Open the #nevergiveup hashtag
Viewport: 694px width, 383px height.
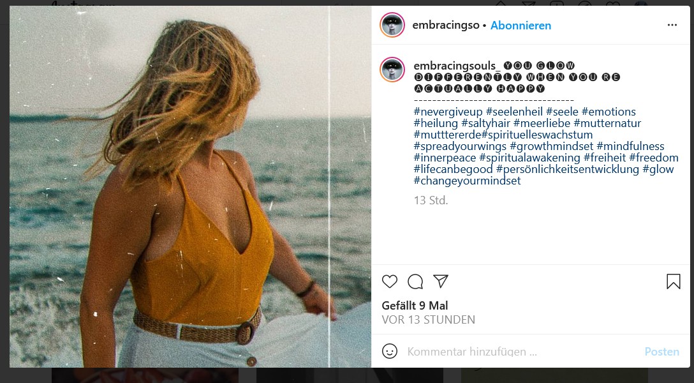coord(448,112)
